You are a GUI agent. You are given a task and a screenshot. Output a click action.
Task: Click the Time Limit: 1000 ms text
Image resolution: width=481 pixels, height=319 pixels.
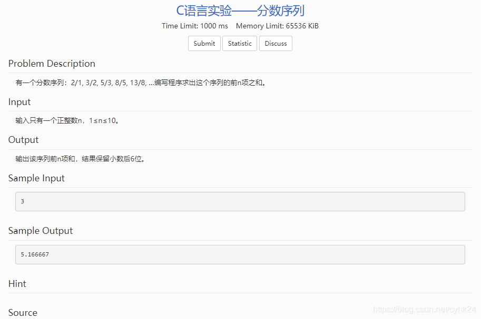[195, 26]
